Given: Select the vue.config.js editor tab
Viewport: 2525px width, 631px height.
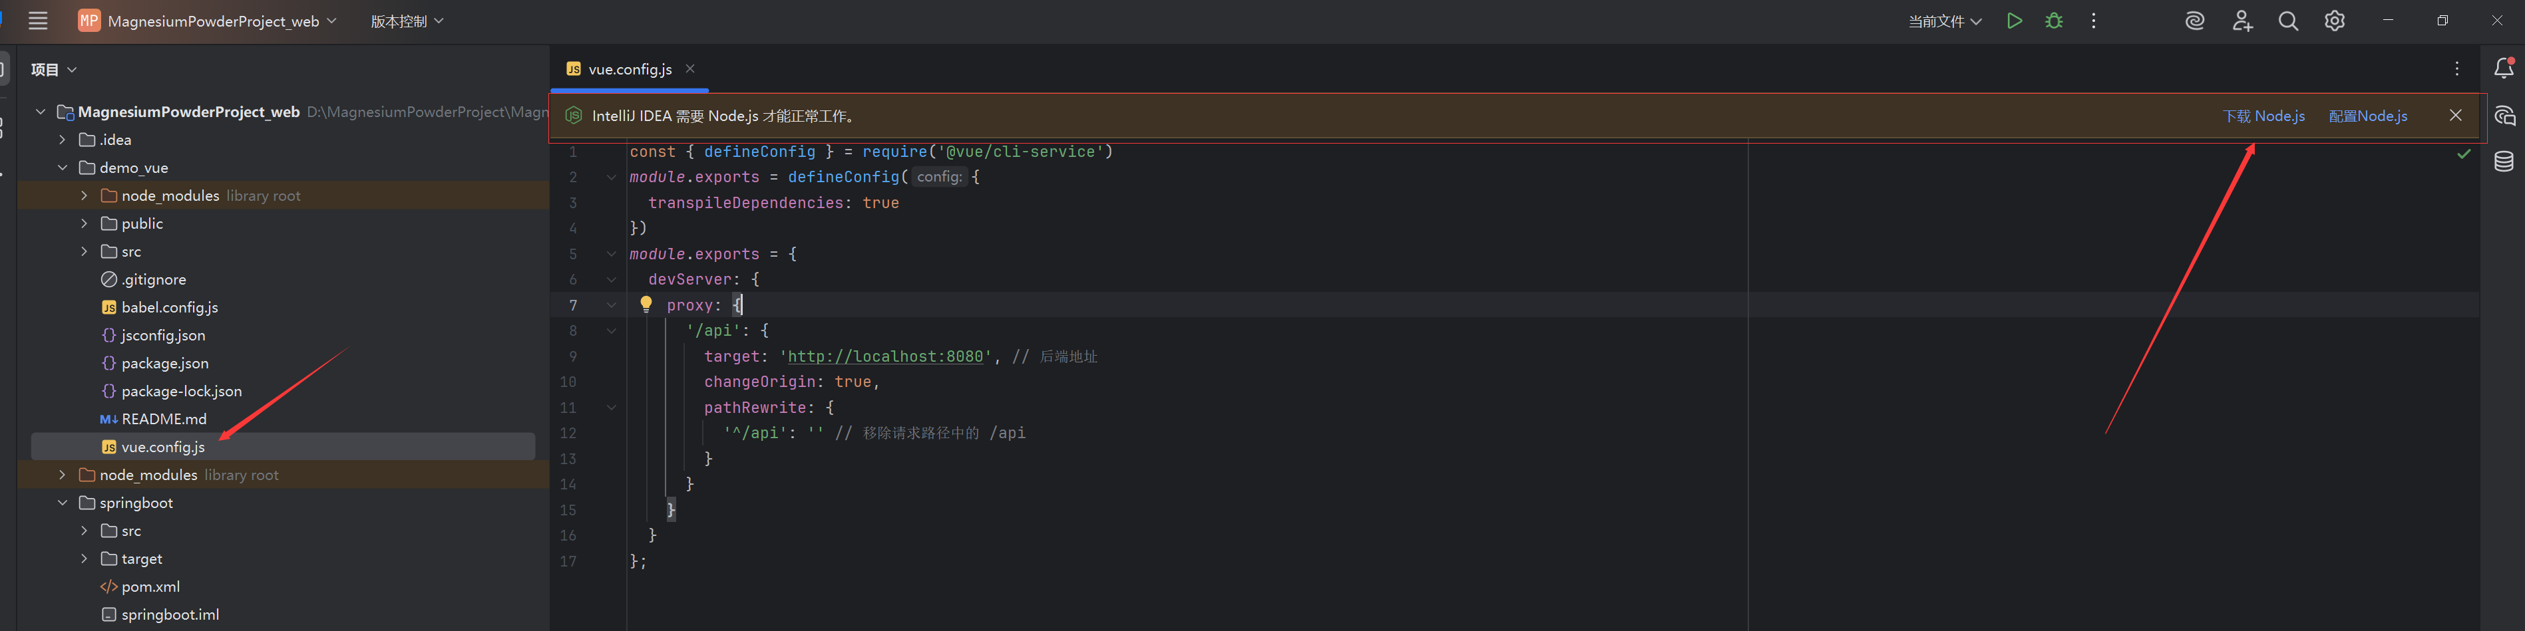Looking at the screenshot, I should [630, 68].
